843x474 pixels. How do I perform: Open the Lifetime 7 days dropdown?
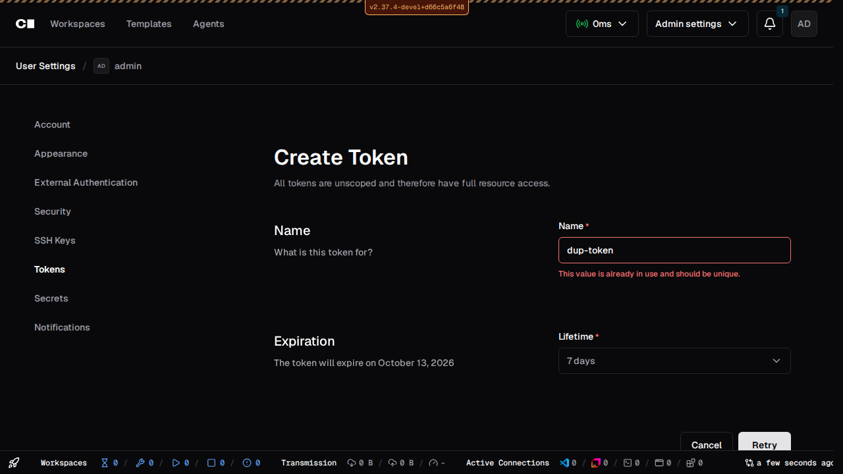674,361
